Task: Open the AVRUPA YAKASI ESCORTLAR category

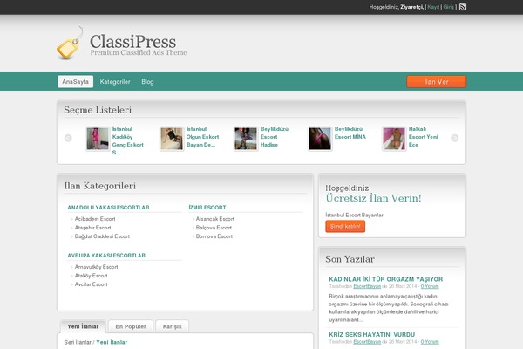Action: pos(106,256)
